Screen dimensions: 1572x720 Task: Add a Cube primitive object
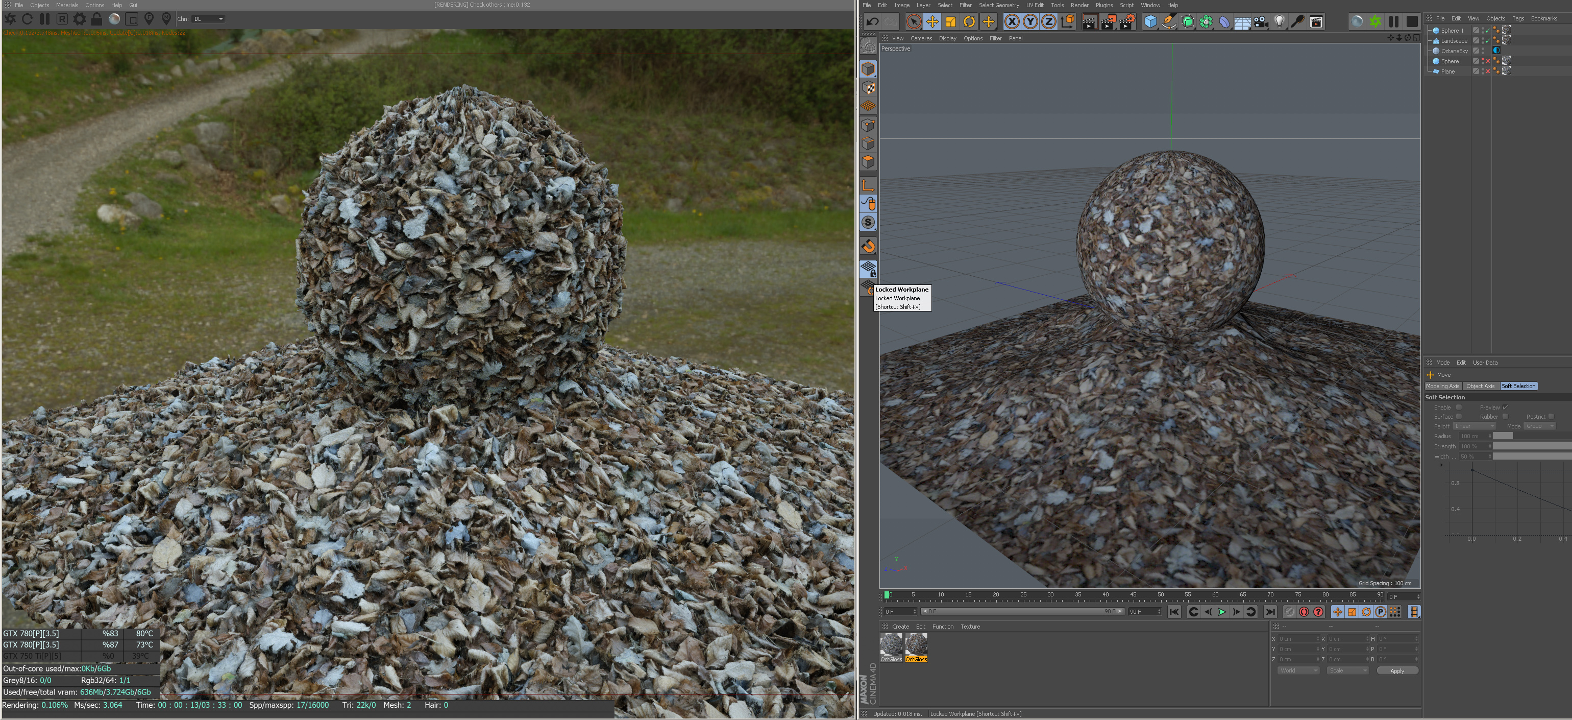pyautogui.click(x=1150, y=22)
